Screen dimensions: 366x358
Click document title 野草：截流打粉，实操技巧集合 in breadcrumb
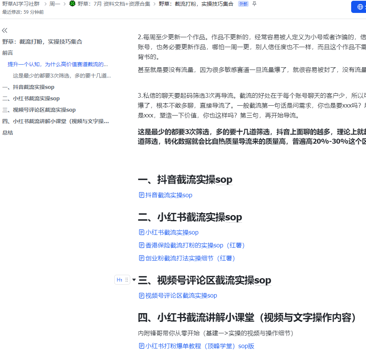coord(196,4)
